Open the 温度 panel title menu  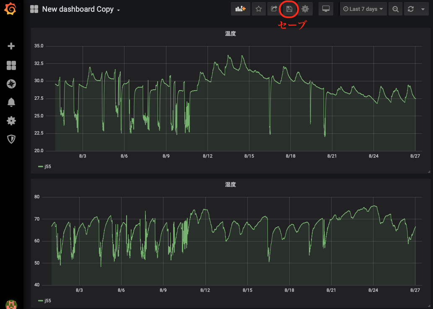pyautogui.click(x=230, y=34)
